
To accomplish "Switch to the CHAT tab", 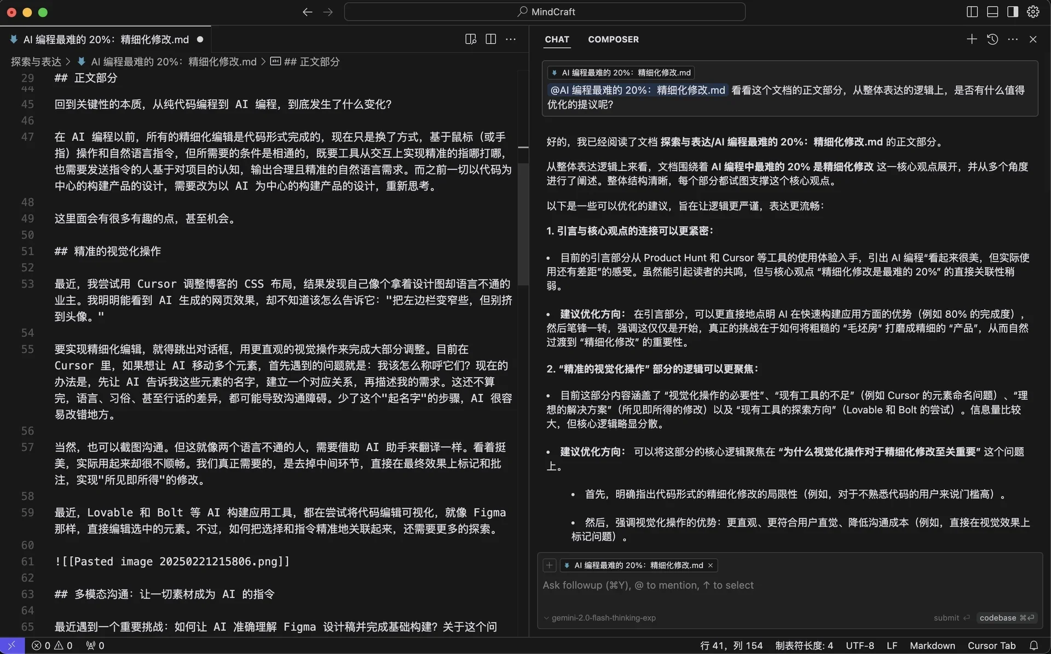I will click(557, 39).
